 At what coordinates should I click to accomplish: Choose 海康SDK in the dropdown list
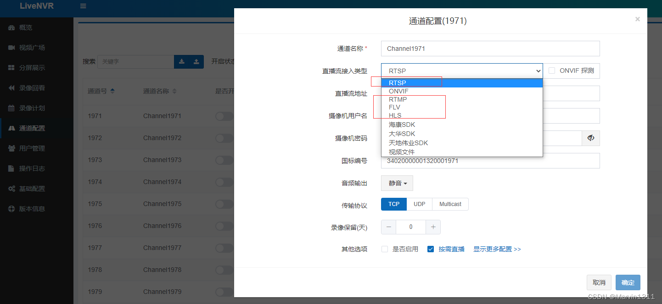(x=462, y=125)
